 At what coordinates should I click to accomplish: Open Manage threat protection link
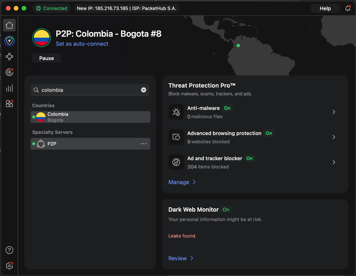pos(179,182)
